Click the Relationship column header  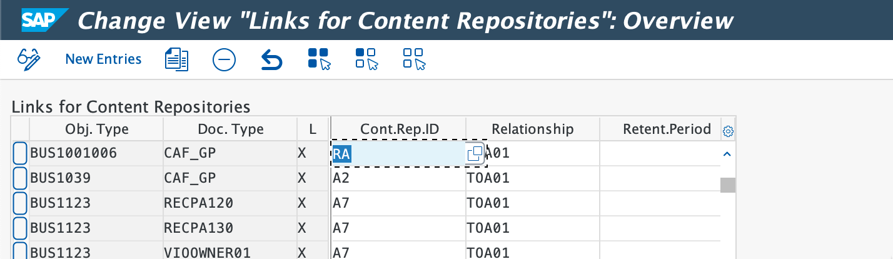point(532,129)
